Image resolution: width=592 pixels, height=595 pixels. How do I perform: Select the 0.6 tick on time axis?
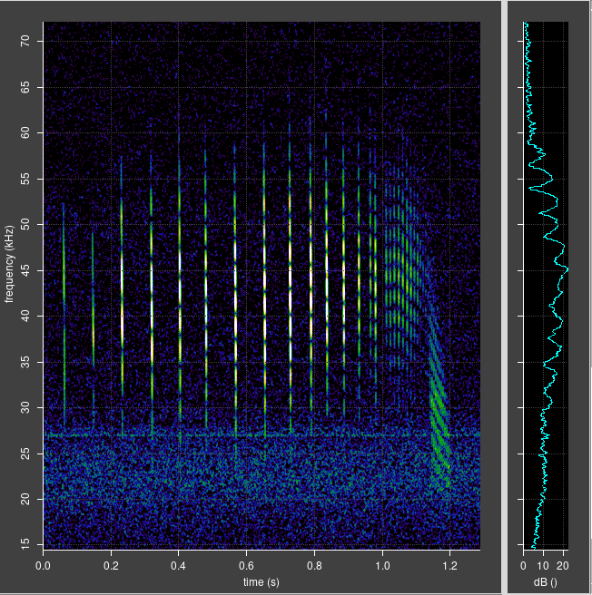pos(247,563)
